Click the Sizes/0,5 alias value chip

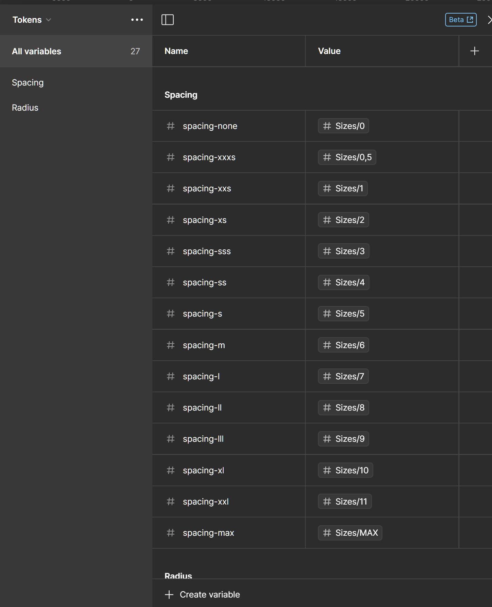click(347, 157)
